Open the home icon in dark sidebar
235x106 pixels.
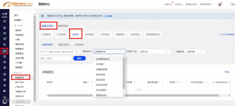tap(4, 21)
